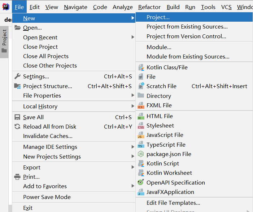Image resolution: width=253 pixels, height=212 pixels.
Task: Click the folder icon in the Project sidebar tab
Action: [4, 51]
